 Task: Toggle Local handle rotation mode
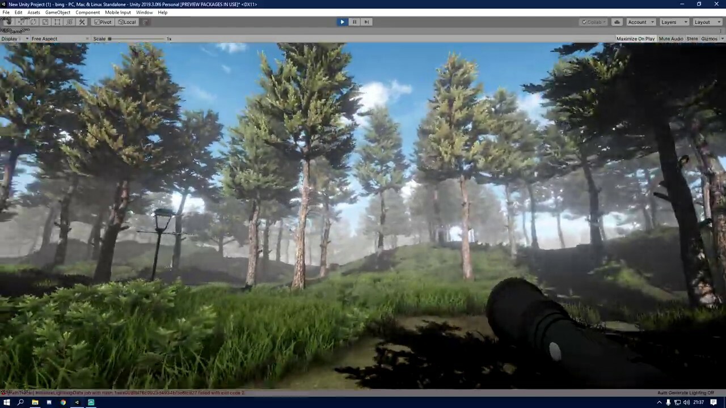126,22
